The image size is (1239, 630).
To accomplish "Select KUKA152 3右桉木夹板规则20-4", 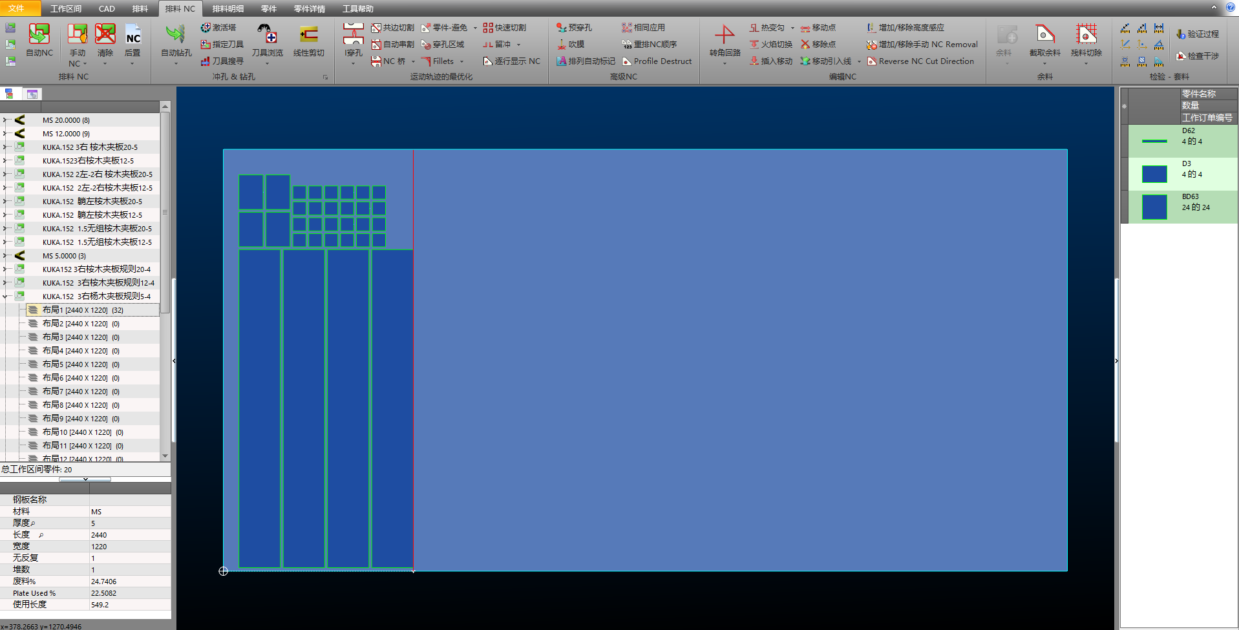I will pyautogui.click(x=96, y=269).
